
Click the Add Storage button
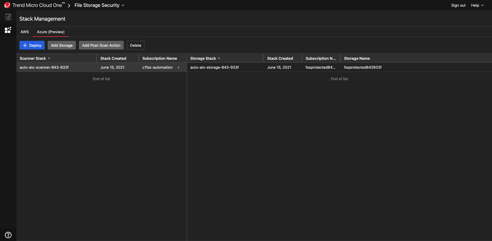pos(62,45)
